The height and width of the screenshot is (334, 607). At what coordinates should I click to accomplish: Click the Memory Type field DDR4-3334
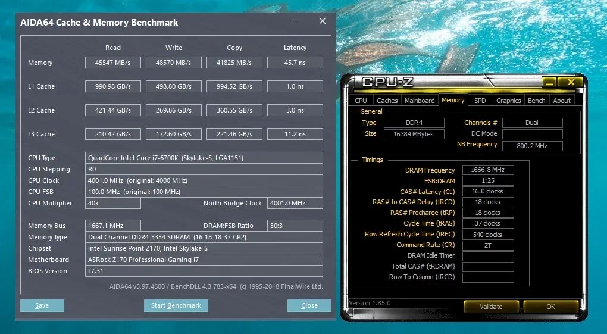[x=204, y=237]
